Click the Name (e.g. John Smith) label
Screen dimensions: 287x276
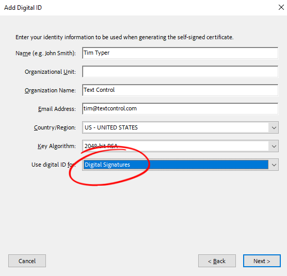point(45,53)
